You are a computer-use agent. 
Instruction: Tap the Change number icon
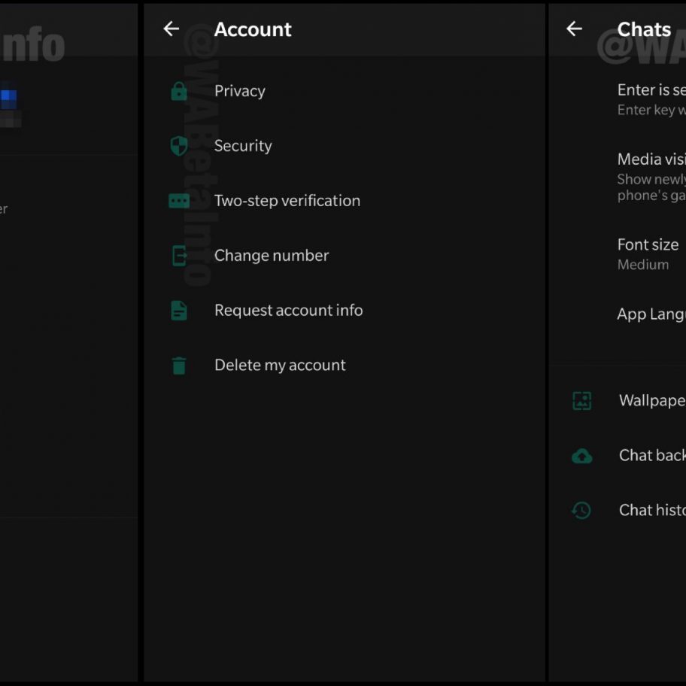[179, 256]
